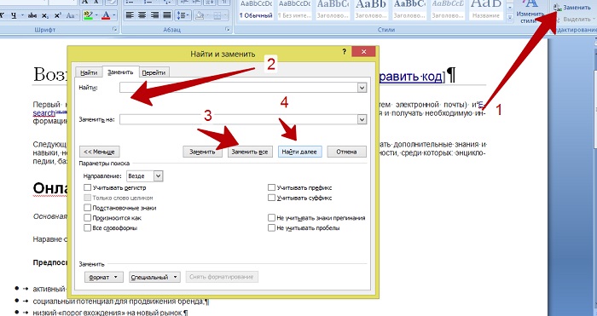The width and height of the screenshot is (597, 316).
Task: Apply subscript formatting
Action: pyautogui.click(x=45, y=15)
